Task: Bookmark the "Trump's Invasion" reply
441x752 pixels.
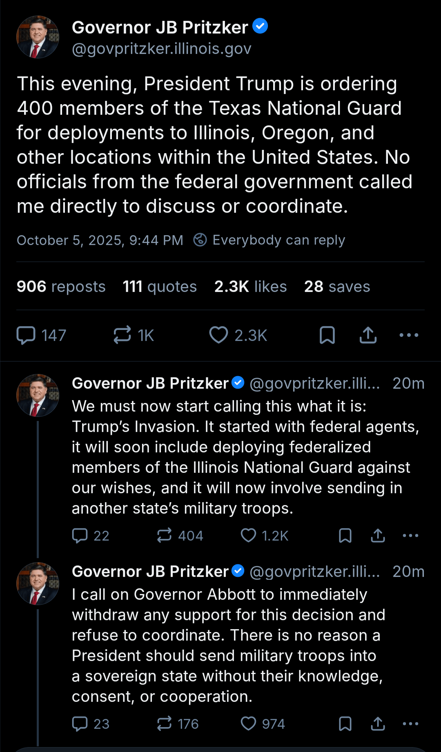Action: pyautogui.click(x=345, y=535)
